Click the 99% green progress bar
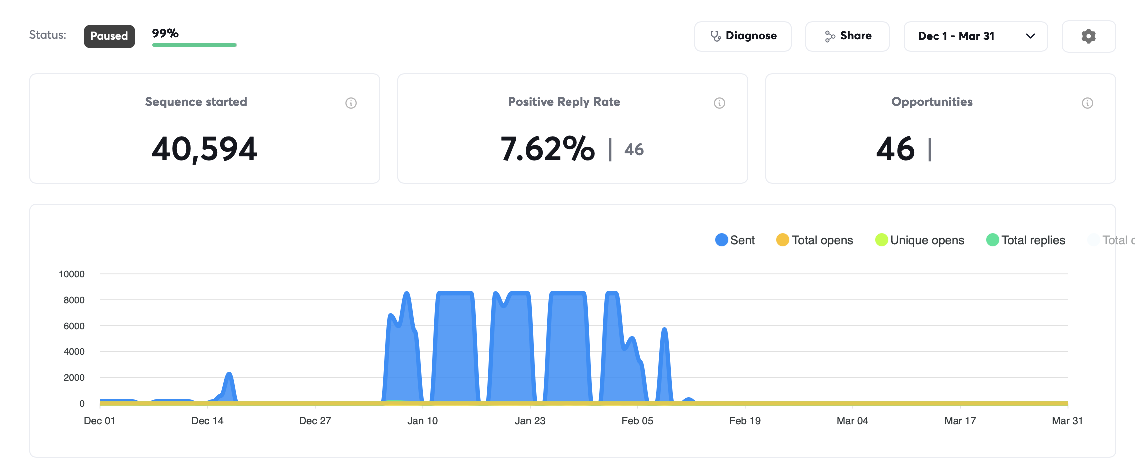1135x465 pixels. click(x=194, y=45)
